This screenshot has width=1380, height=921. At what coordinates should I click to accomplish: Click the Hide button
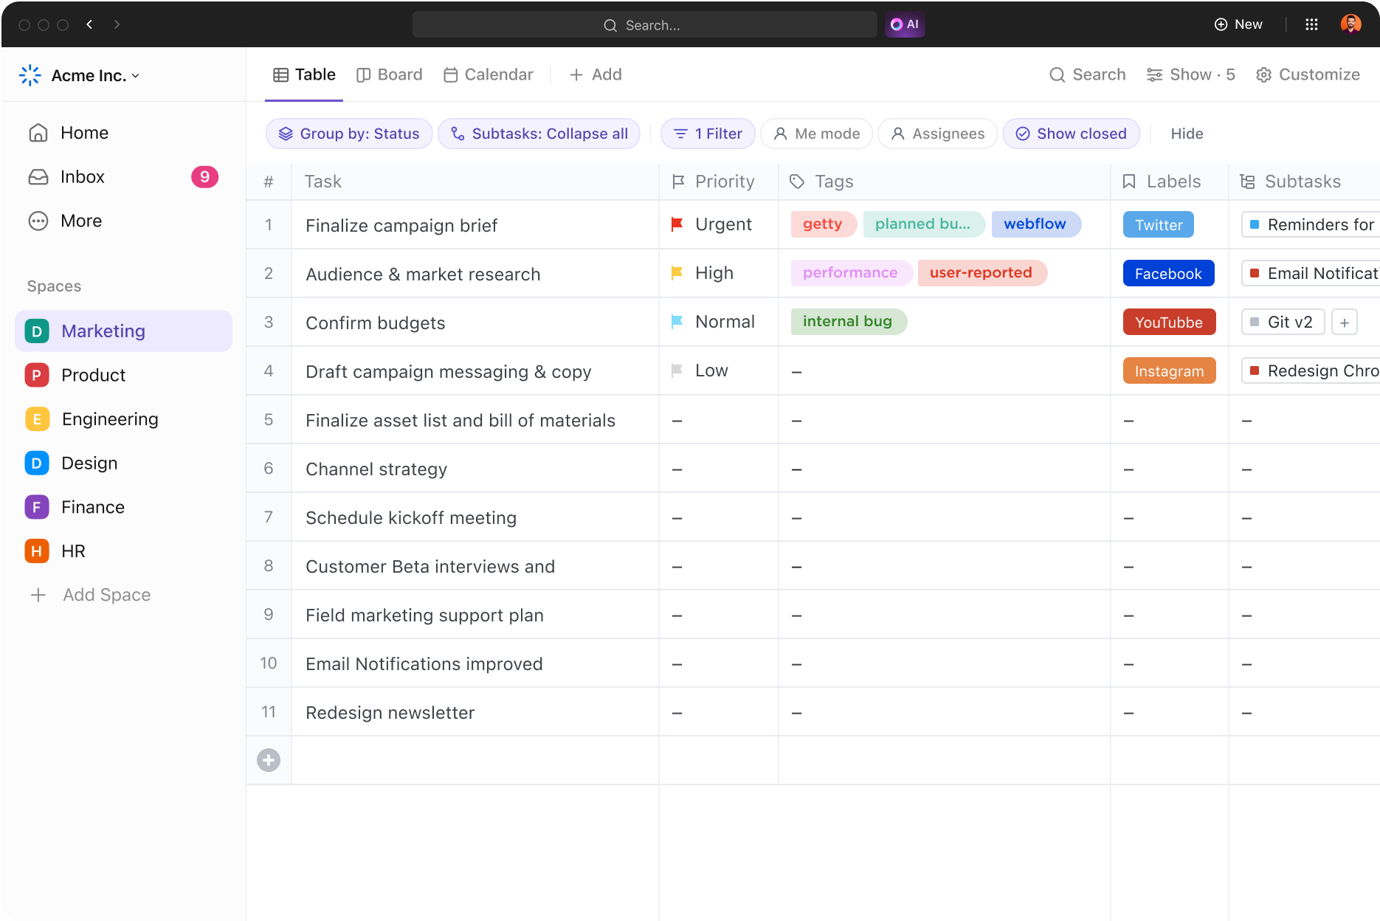pos(1187,134)
